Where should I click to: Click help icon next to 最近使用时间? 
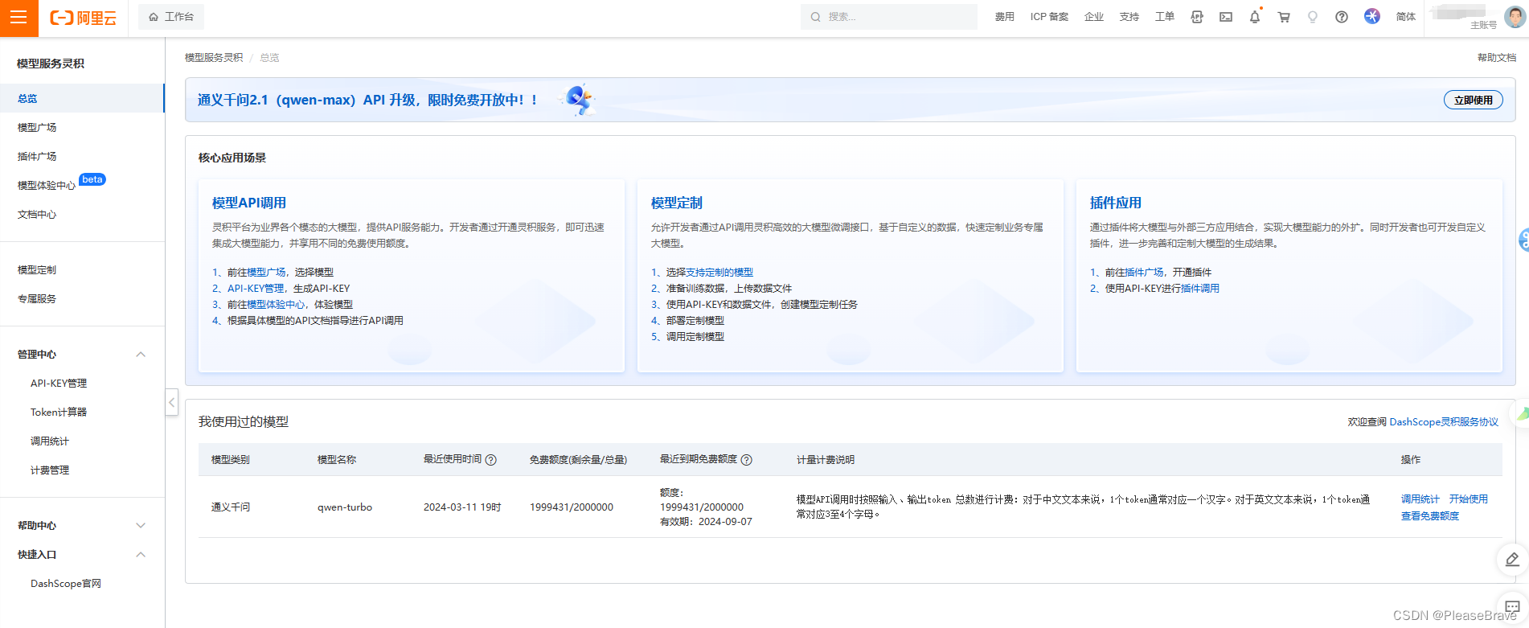tap(491, 460)
